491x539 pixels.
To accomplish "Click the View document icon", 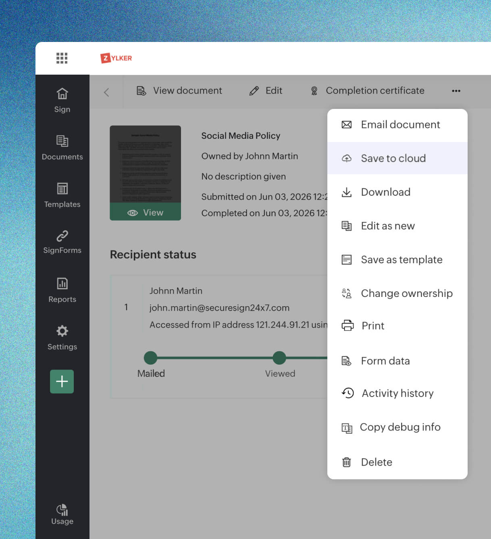I will [x=141, y=91].
